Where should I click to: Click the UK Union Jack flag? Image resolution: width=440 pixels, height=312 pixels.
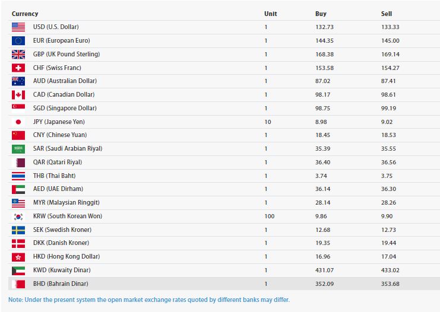[x=18, y=54]
